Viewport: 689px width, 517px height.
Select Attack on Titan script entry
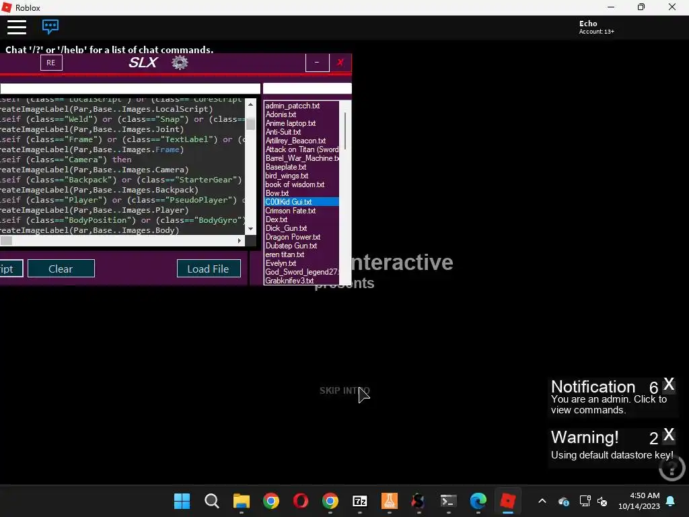[x=302, y=150]
